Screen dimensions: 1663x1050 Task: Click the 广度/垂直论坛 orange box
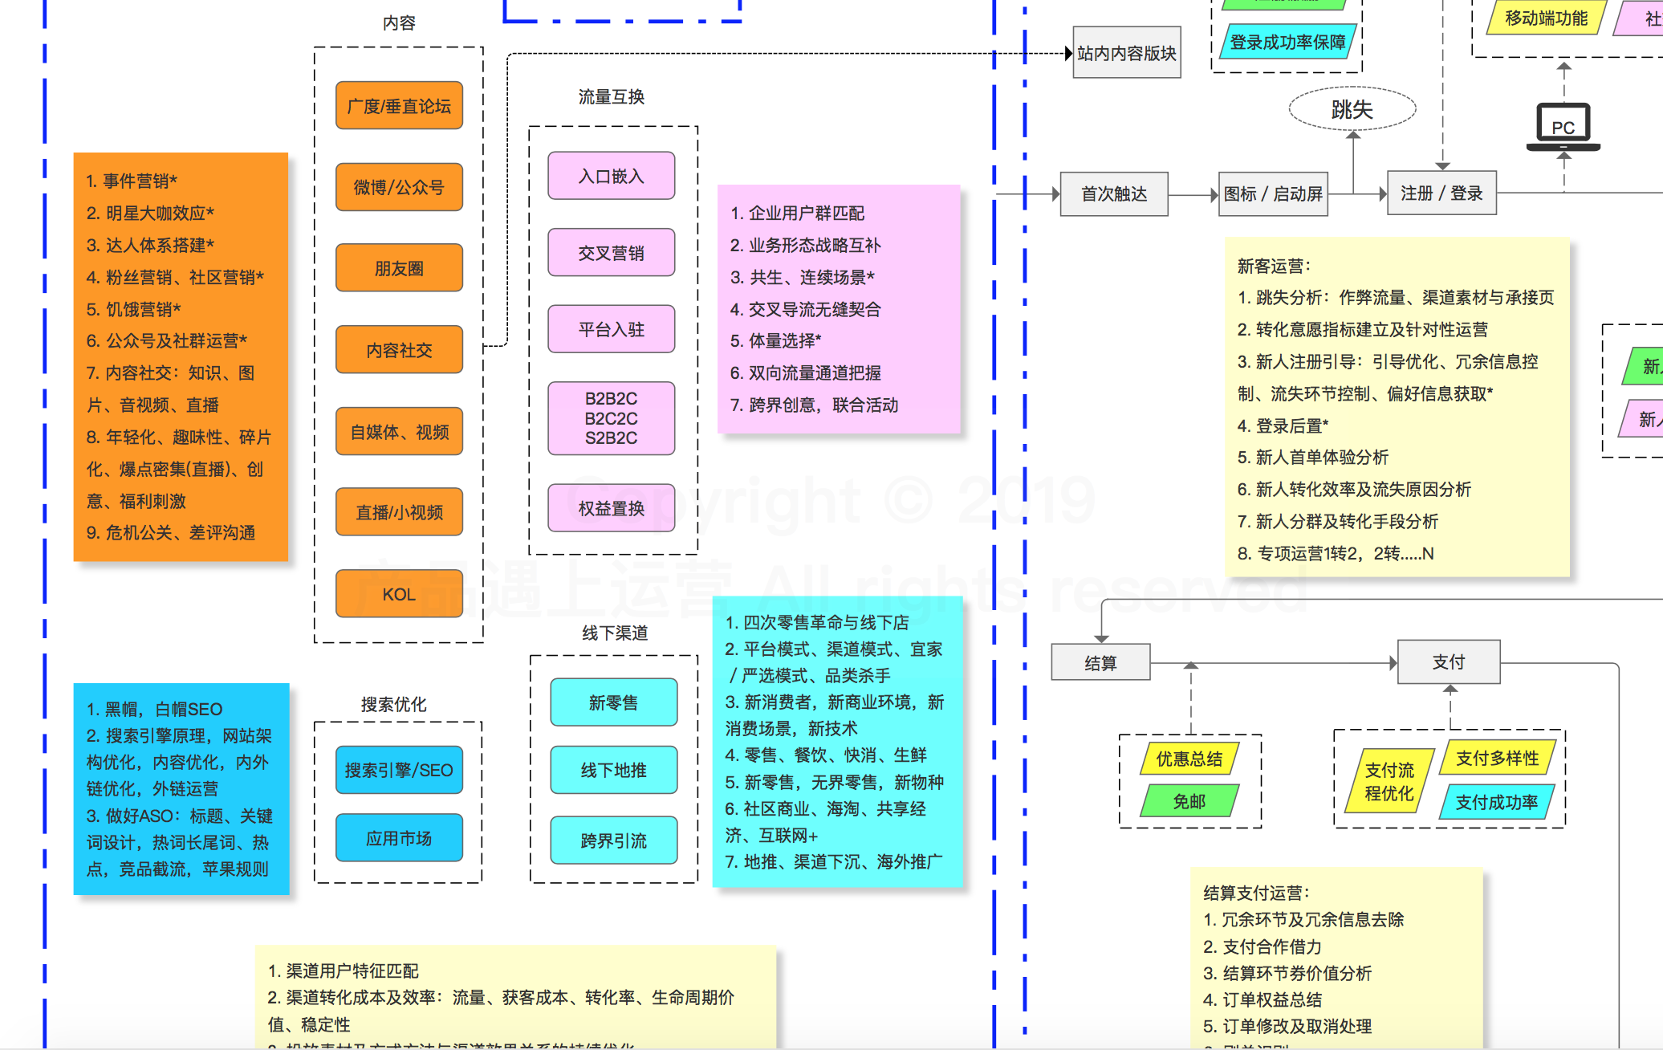399,106
